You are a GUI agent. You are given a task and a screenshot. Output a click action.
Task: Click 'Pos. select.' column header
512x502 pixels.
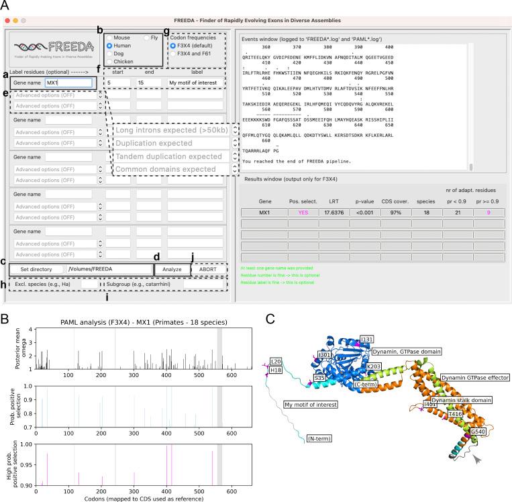(303, 201)
